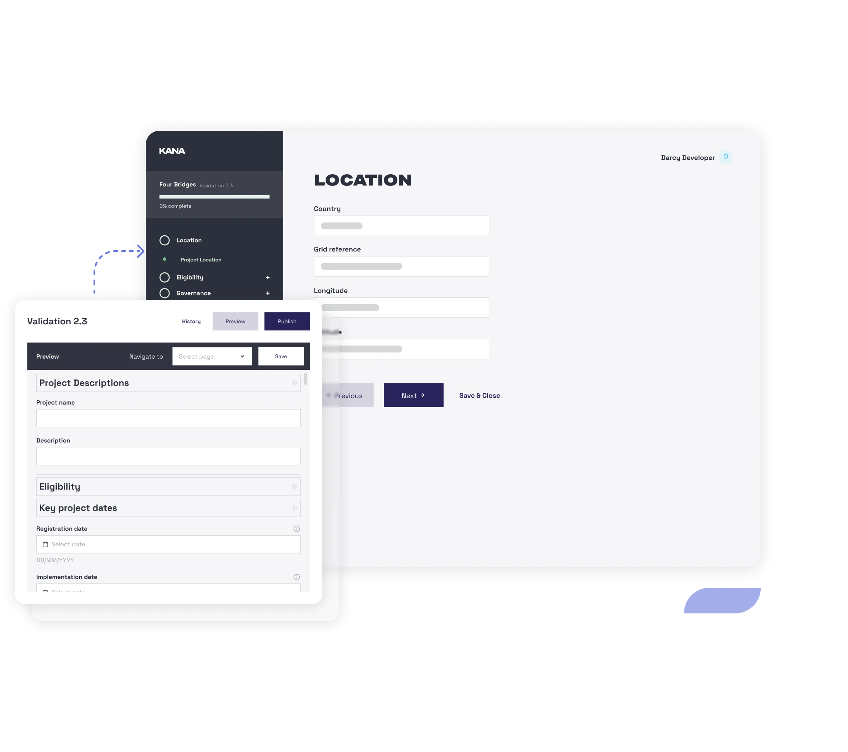
Task: Click the Publish button in Validation 2.3
Action: 287,321
